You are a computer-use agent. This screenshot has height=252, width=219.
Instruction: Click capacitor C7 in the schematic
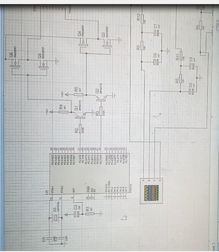(x=156, y=33)
